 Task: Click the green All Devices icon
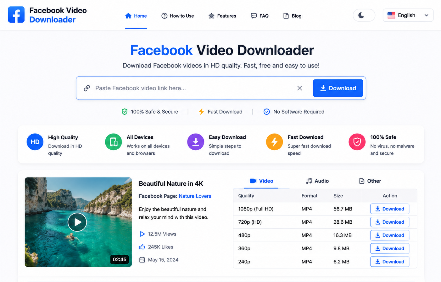pos(114,142)
